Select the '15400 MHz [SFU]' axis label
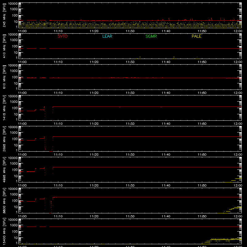The height and width of the screenshot is (247, 247). pos(4,231)
